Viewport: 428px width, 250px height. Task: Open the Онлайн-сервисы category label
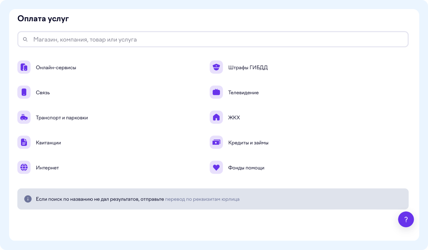click(x=56, y=67)
